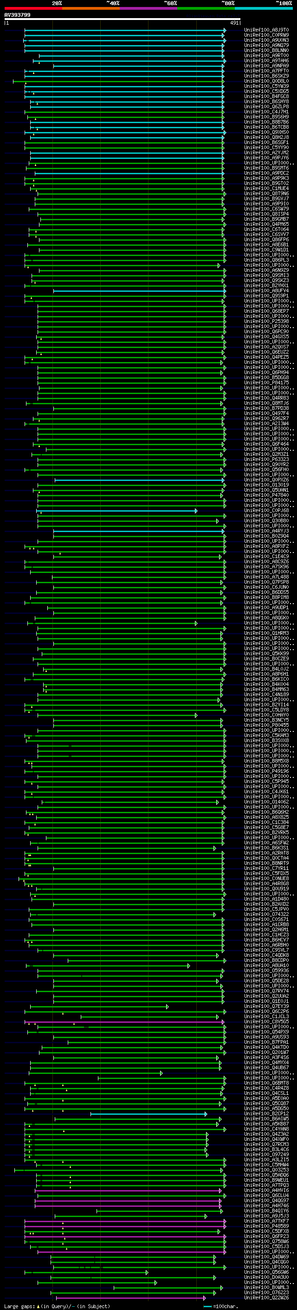297x1310 pixels.
Task: Select hit label UniRef100_A8PXF2
Action: point(266,546)
